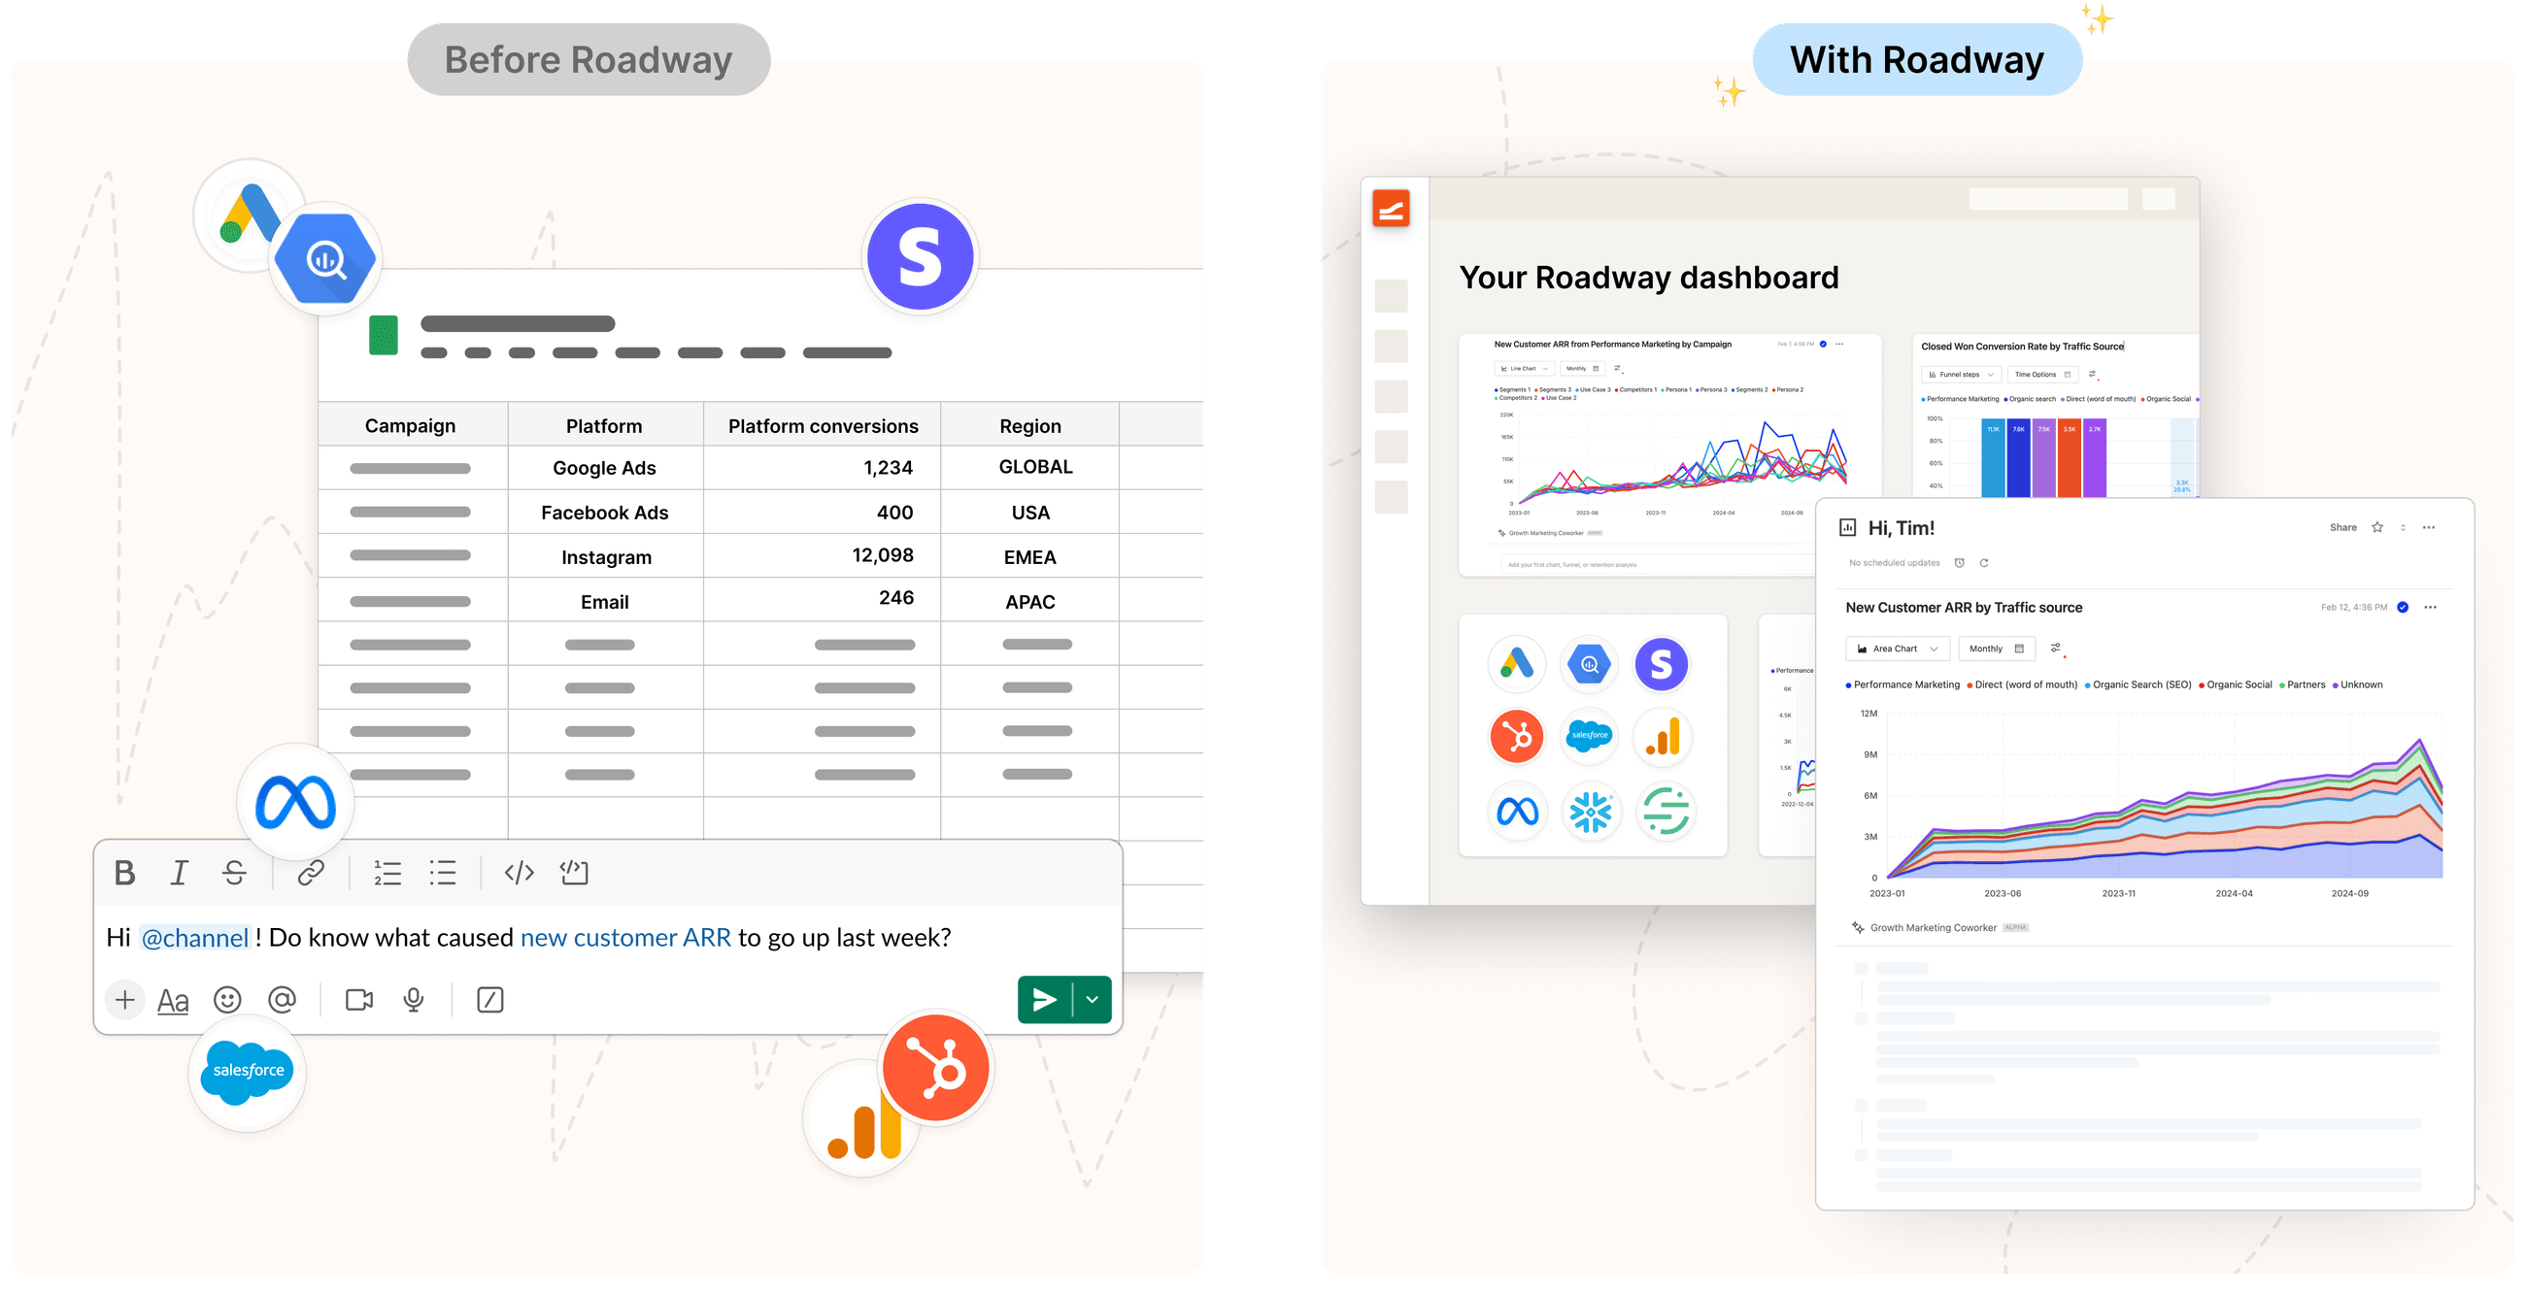Select the Stripe icon in integrations panel
The height and width of the screenshot is (1297, 2525).
[1663, 665]
